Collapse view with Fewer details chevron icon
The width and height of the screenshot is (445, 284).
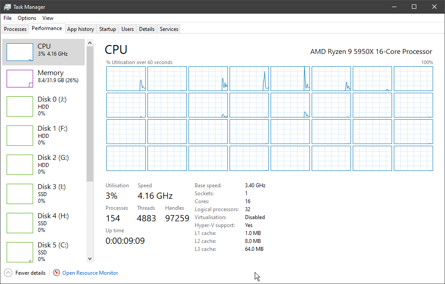click(8, 273)
